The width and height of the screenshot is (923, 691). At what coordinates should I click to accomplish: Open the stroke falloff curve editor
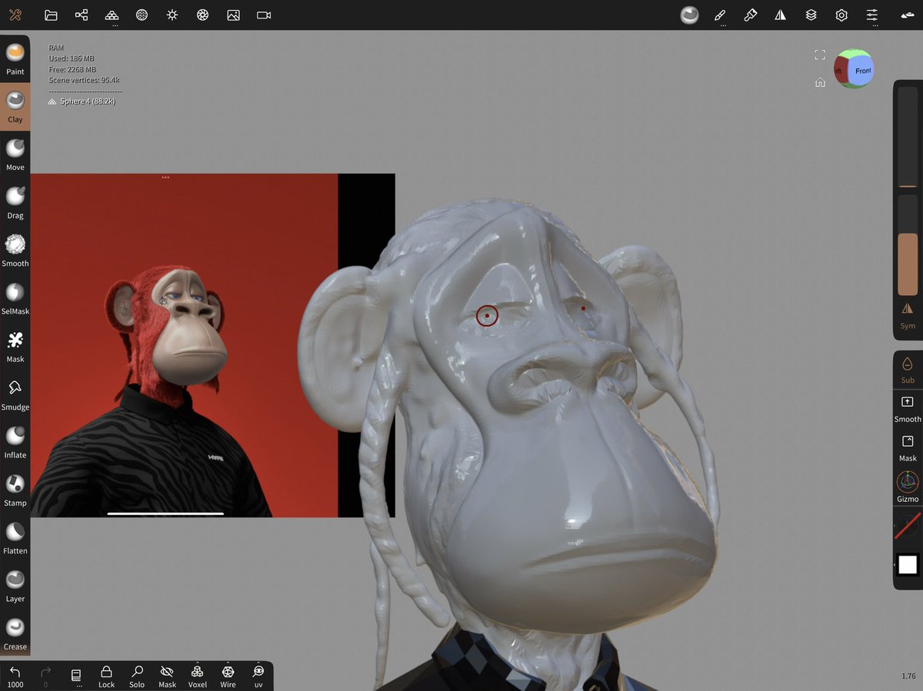pyautogui.click(x=908, y=526)
